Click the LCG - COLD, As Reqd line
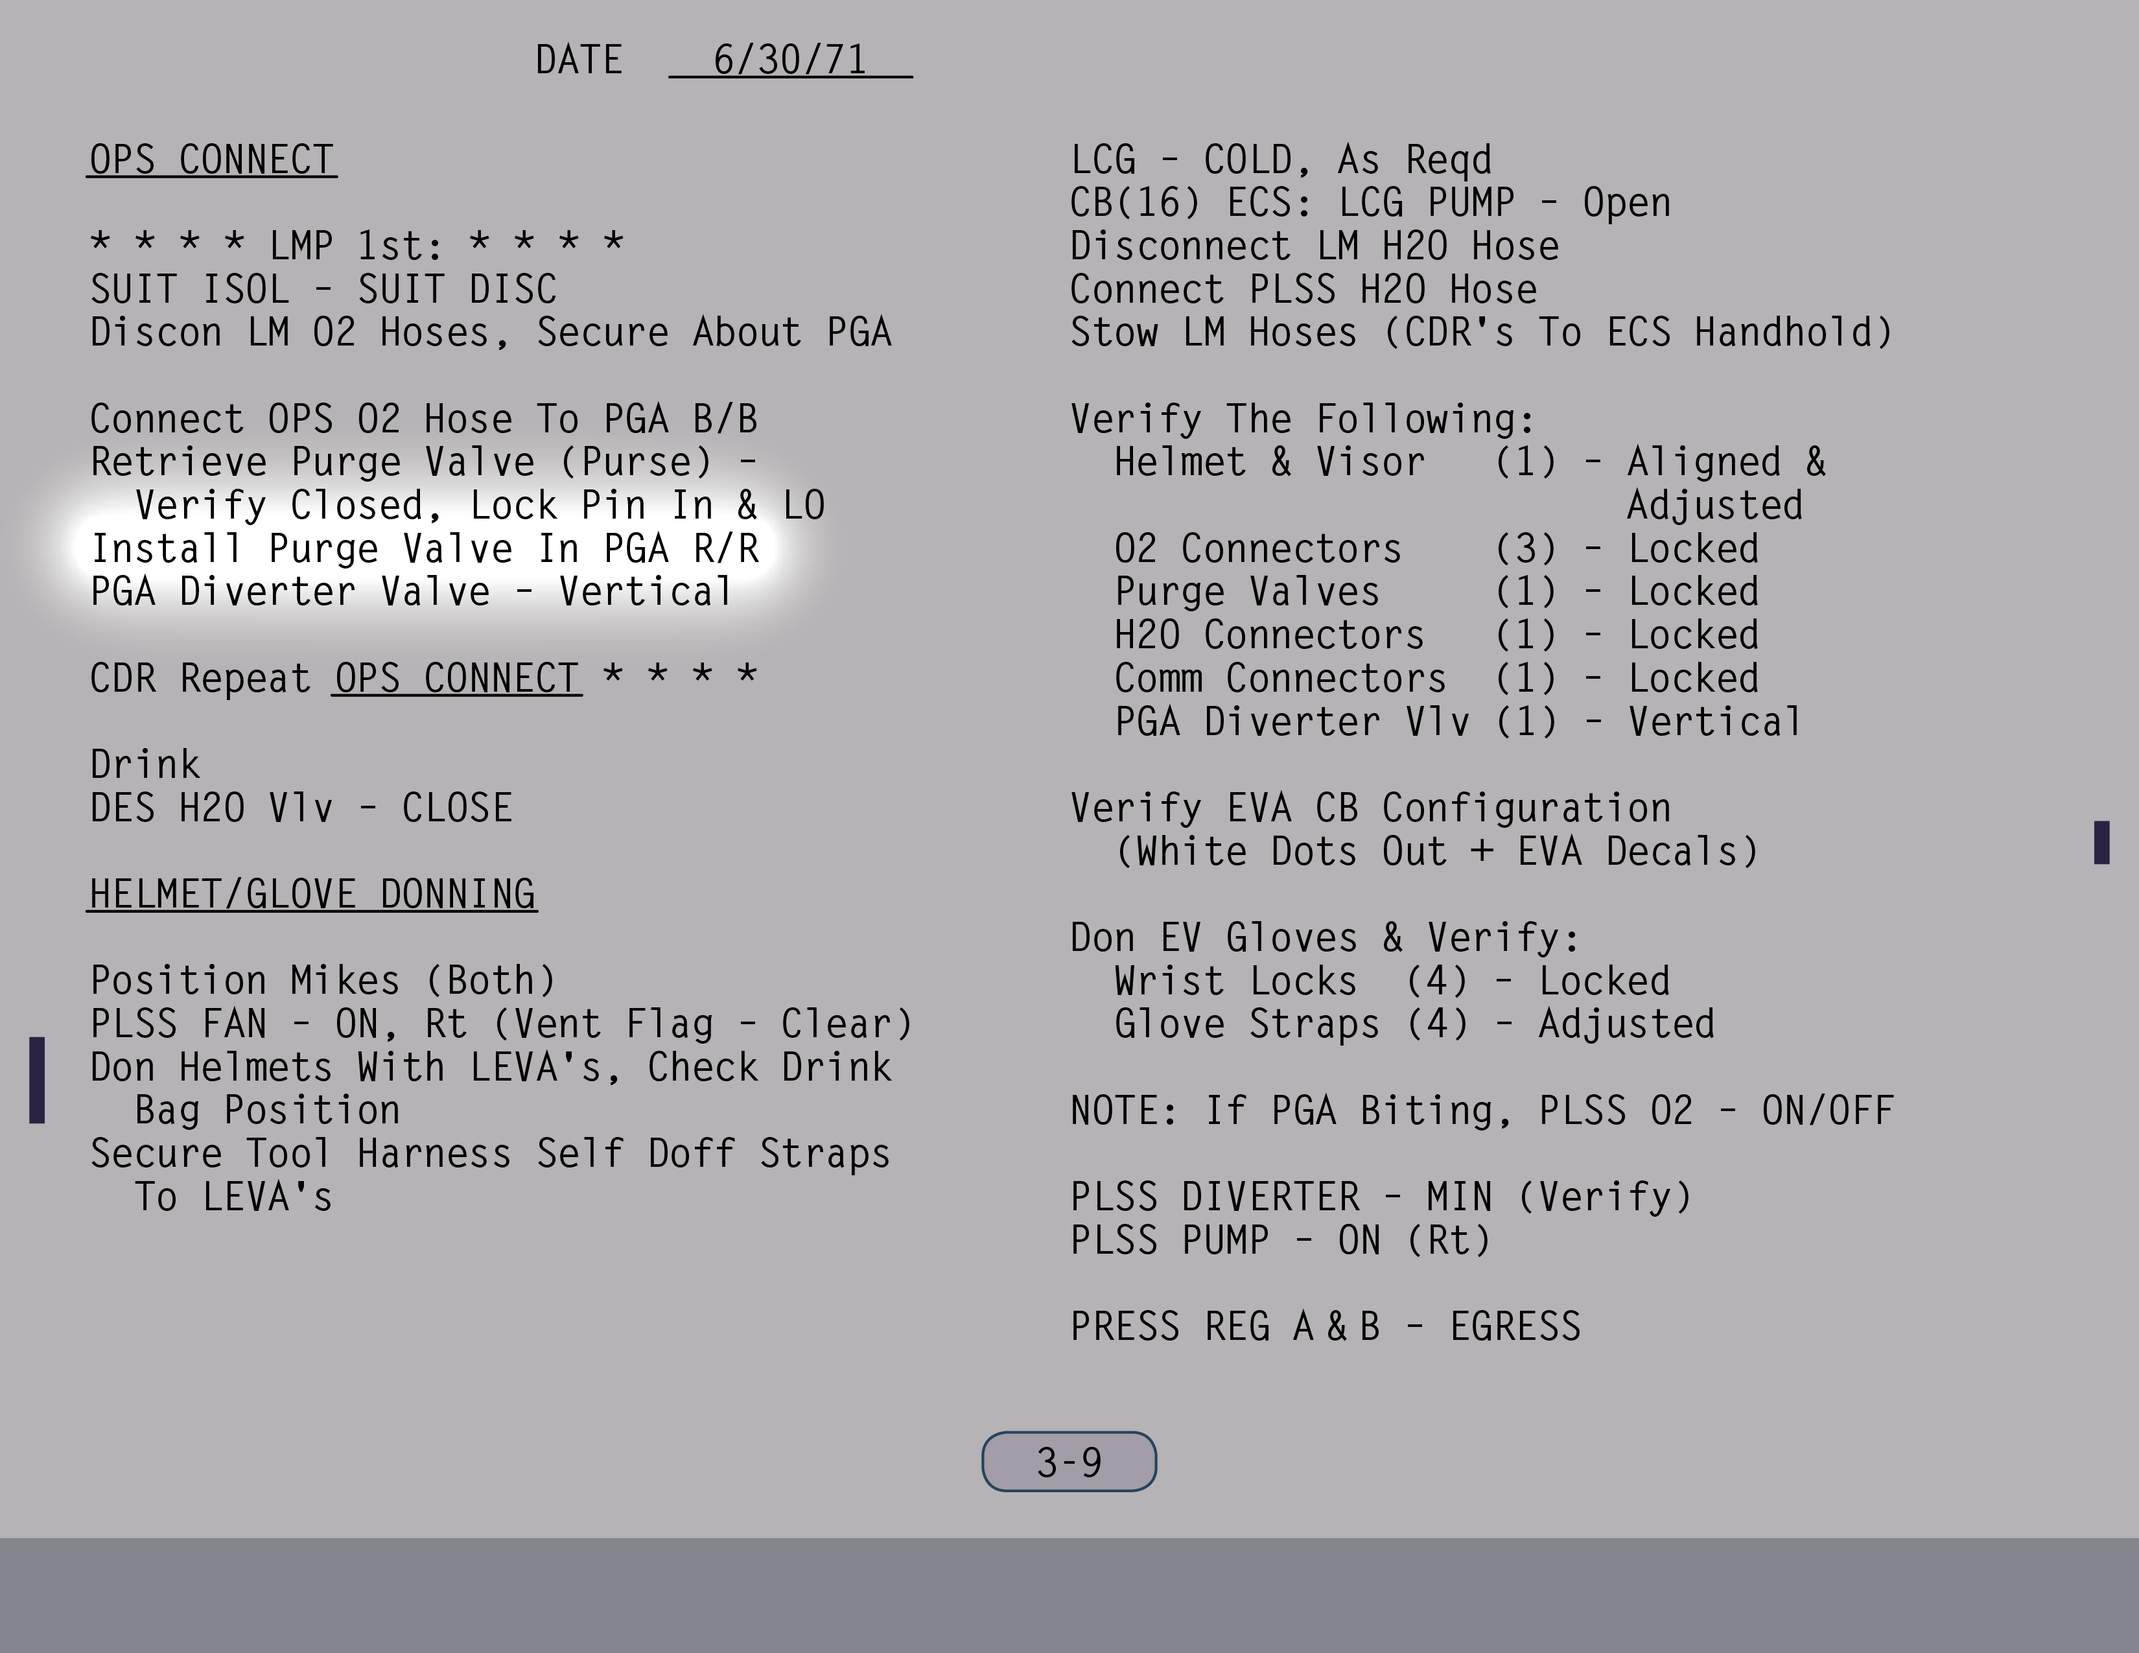2139x1653 pixels. coord(1280,159)
